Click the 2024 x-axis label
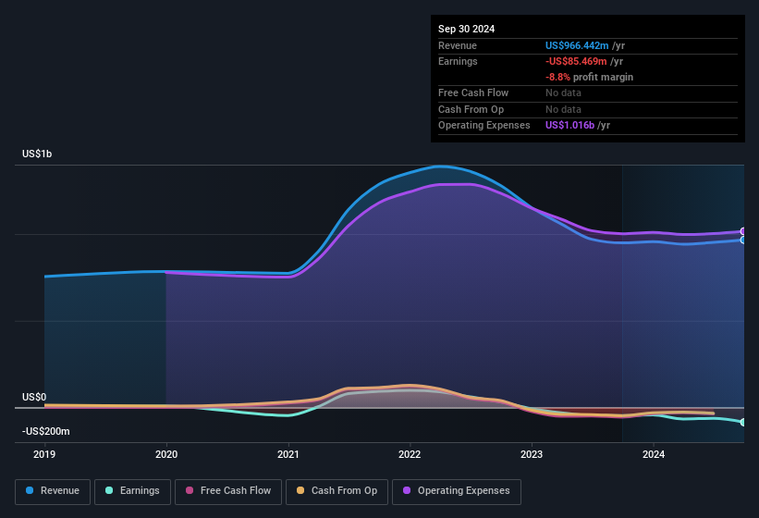This screenshot has width=759, height=518. point(654,454)
